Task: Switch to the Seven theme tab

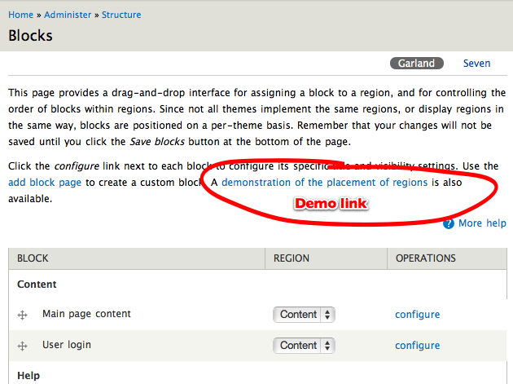Action: click(476, 64)
